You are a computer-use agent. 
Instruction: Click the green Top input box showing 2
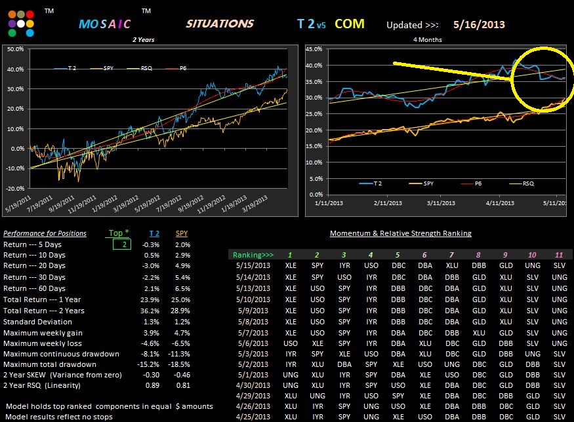[x=122, y=244]
